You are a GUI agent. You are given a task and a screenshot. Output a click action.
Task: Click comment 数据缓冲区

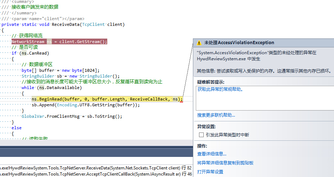pos(37,64)
